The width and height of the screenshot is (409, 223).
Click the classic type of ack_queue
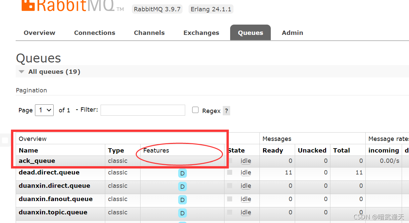click(118, 161)
